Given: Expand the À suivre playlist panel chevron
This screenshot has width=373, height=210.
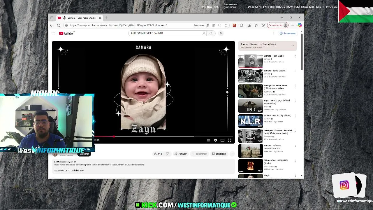Looking at the screenshot, I should pos(293,46).
